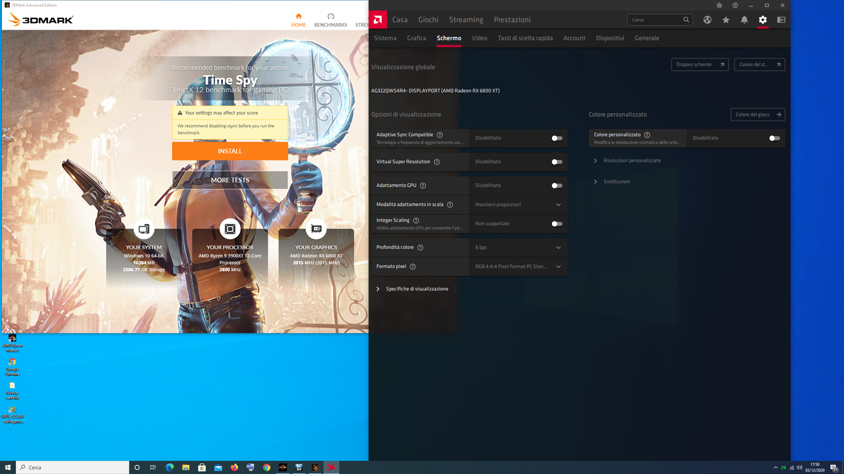Select GPU-Z desktop shortcut
844x474 pixels.
click(12, 415)
